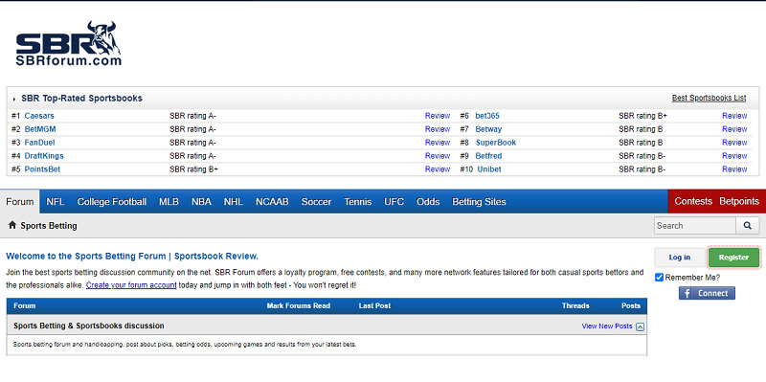Open the Soccer menu item
Viewport: 766px width, 382px height.
click(316, 202)
